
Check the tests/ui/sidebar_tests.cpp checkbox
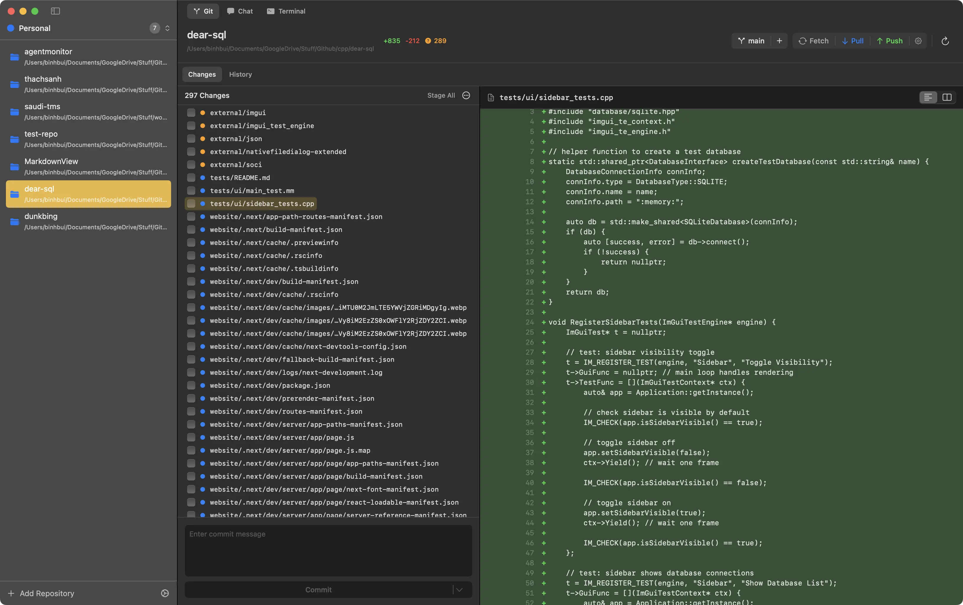191,204
